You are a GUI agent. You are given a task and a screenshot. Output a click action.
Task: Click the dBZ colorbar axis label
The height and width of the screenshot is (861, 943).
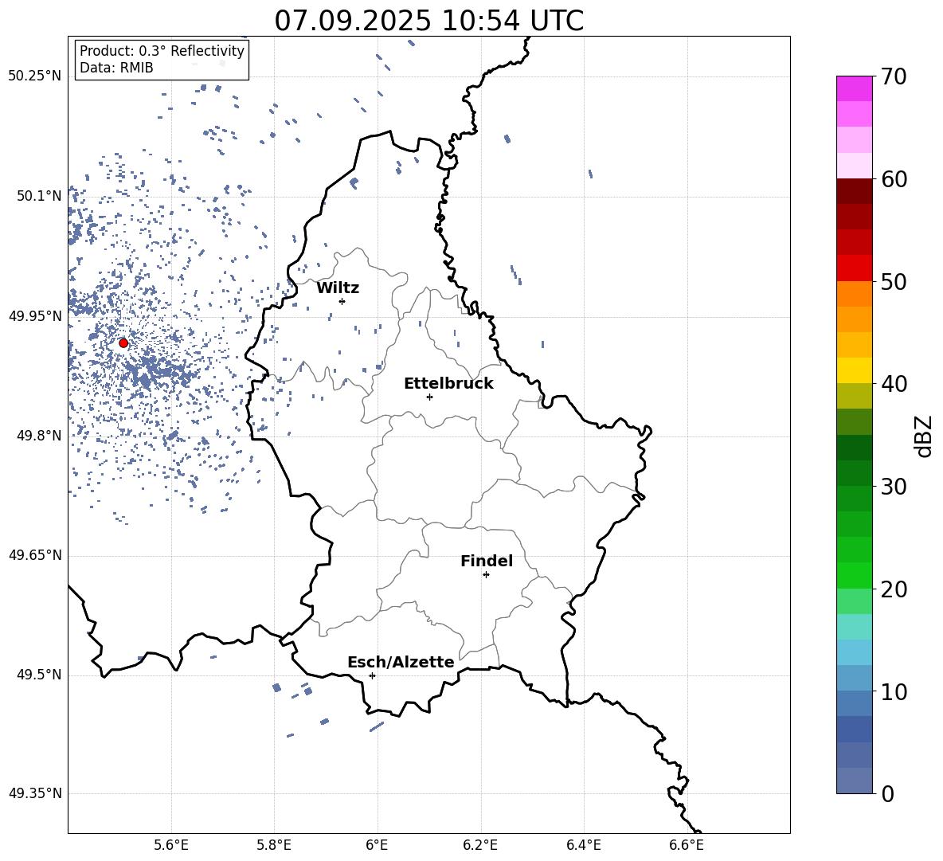[x=924, y=436]
